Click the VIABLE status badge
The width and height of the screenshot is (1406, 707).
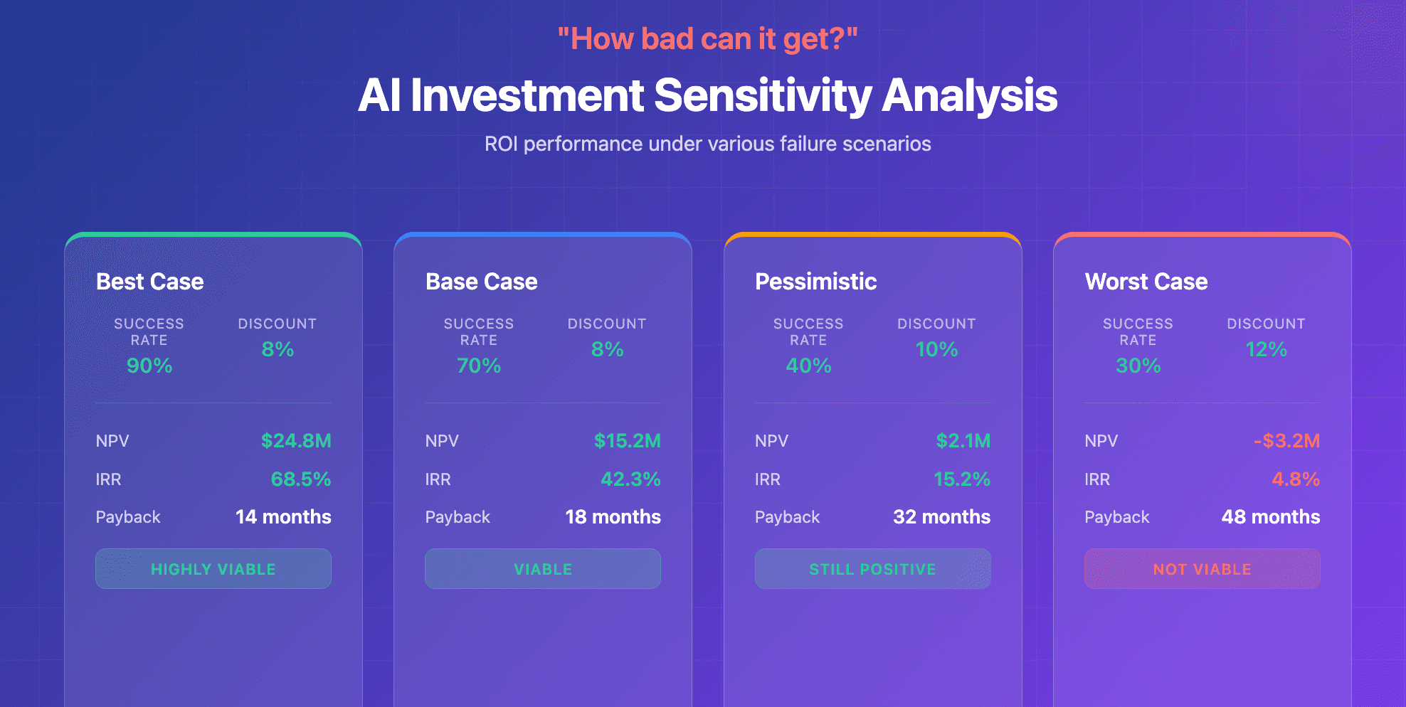tap(543, 568)
